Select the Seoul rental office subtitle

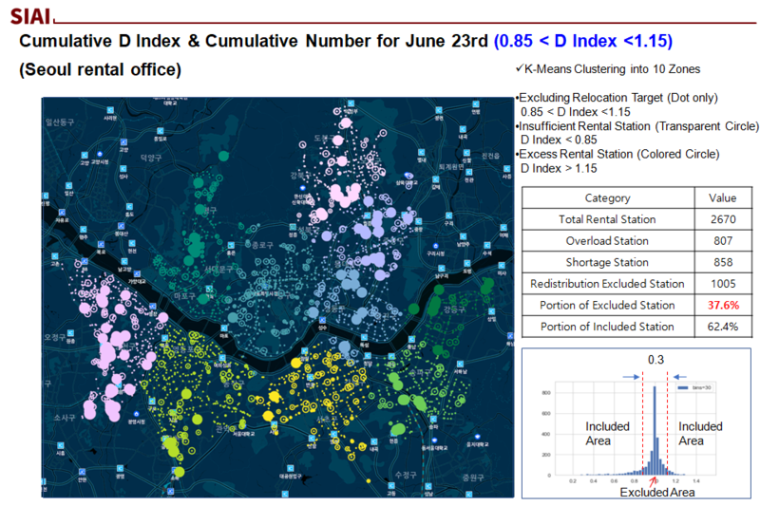click(100, 70)
